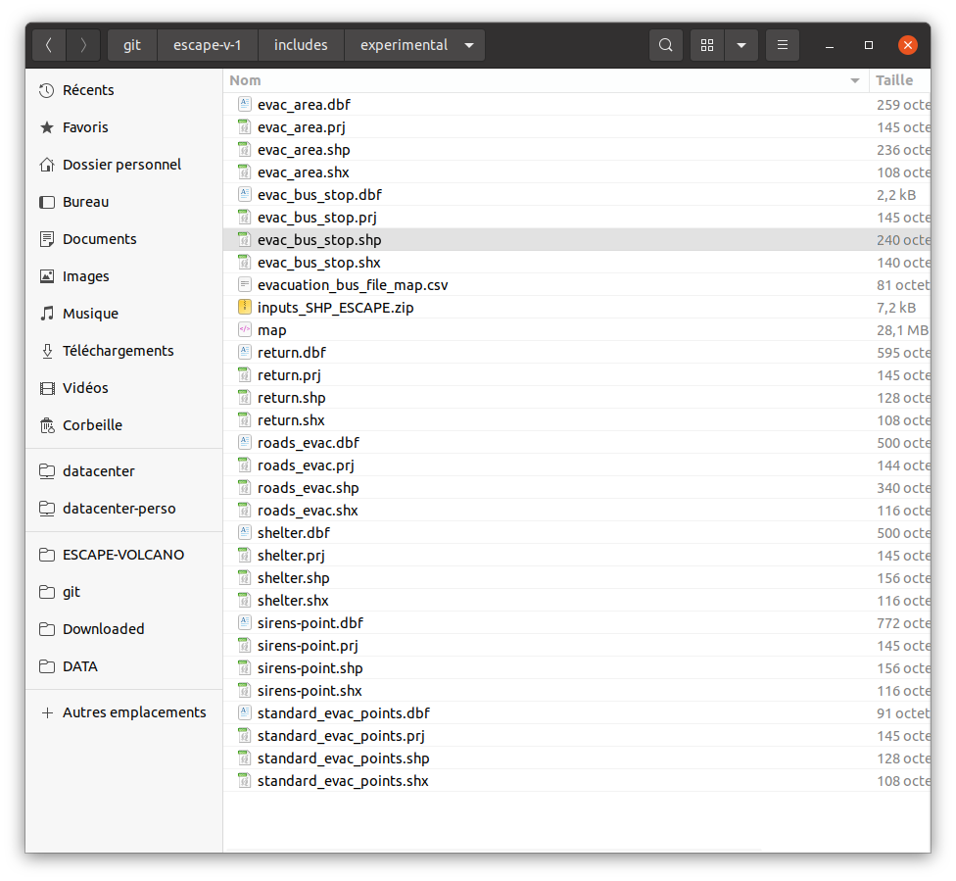Select the evacuation_bus_file_map.csv file

click(x=353, y=285)
